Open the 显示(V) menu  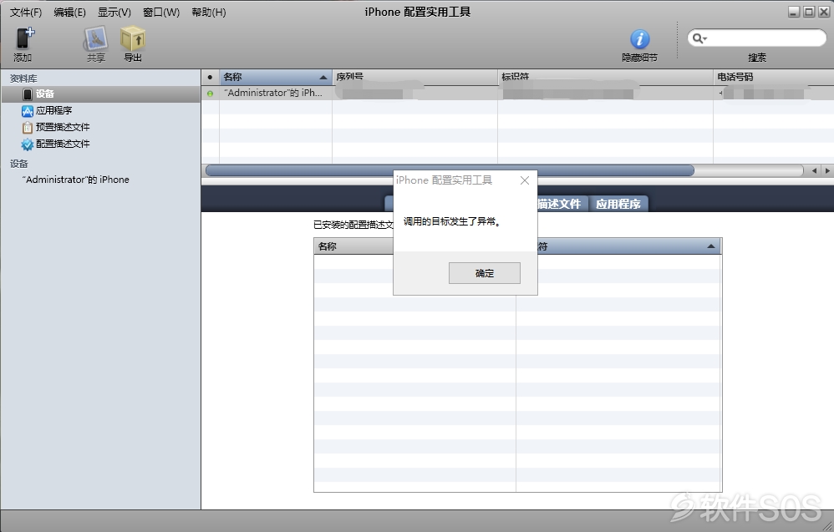point(114,13)
